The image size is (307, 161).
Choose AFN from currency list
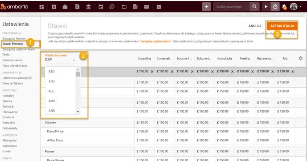pos(60,81)
